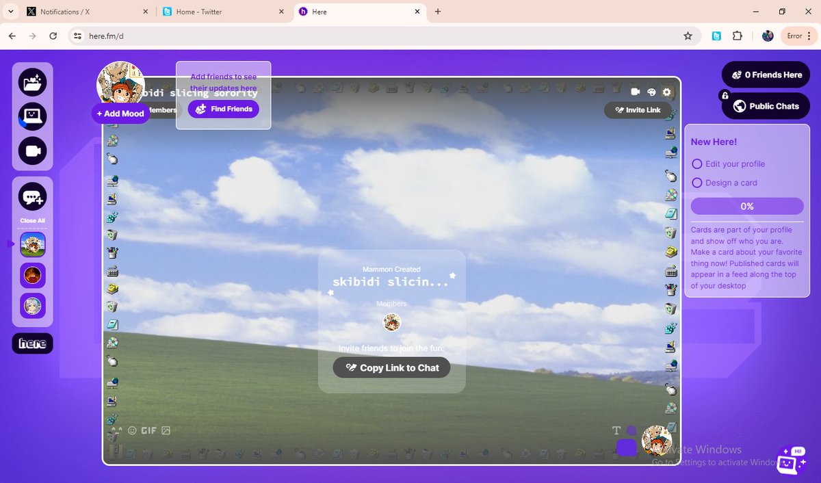Open the Public Chats button

(766, 106)
